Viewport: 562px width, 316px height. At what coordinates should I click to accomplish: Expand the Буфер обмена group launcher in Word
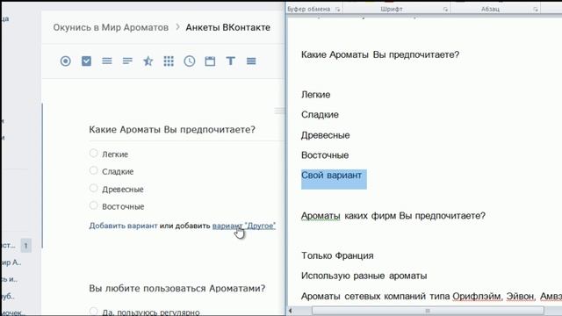coord(337,10)
